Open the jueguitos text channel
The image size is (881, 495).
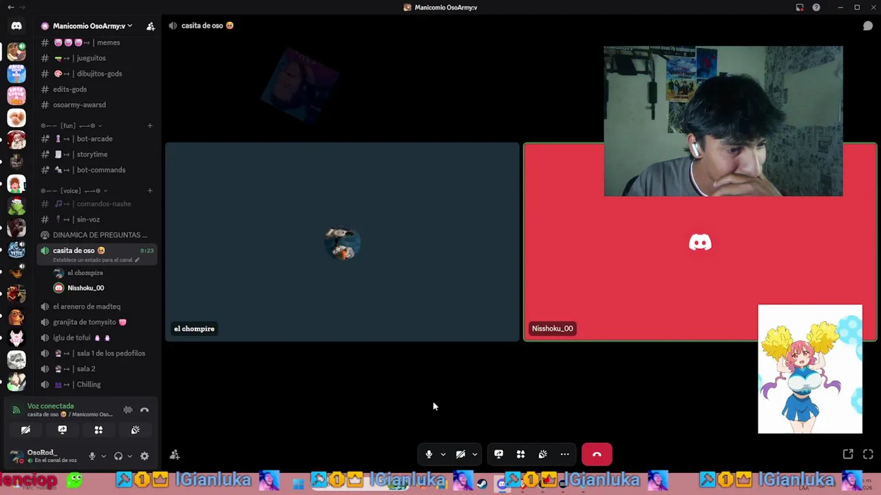point(98,58)
